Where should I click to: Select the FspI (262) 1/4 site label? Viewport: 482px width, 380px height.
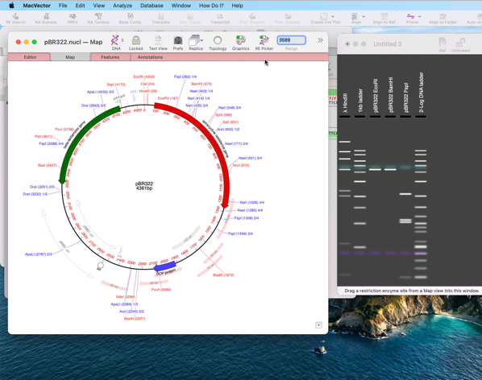(x=185, y=76)
